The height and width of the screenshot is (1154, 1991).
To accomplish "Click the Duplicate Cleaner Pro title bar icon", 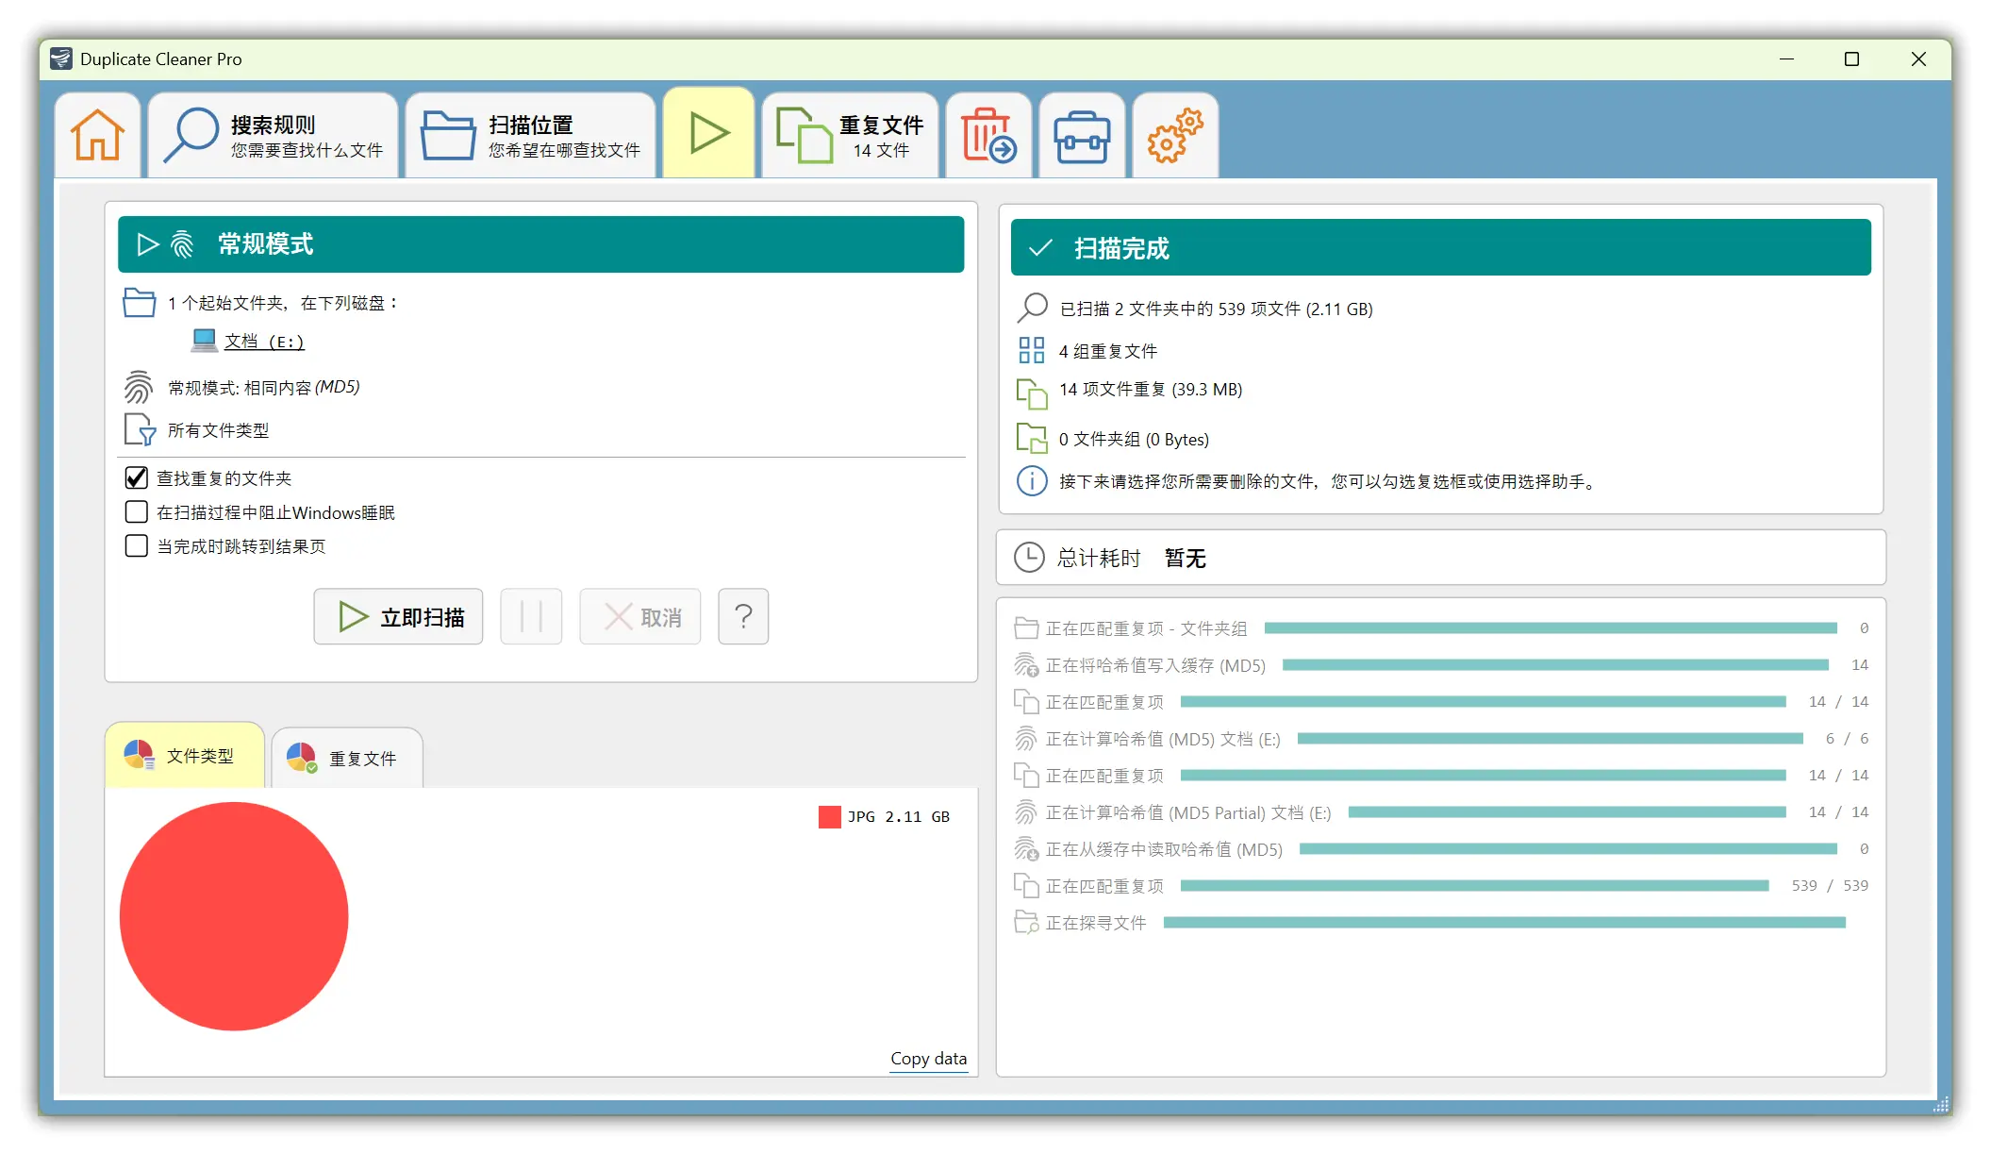I will tap(61, 59).
